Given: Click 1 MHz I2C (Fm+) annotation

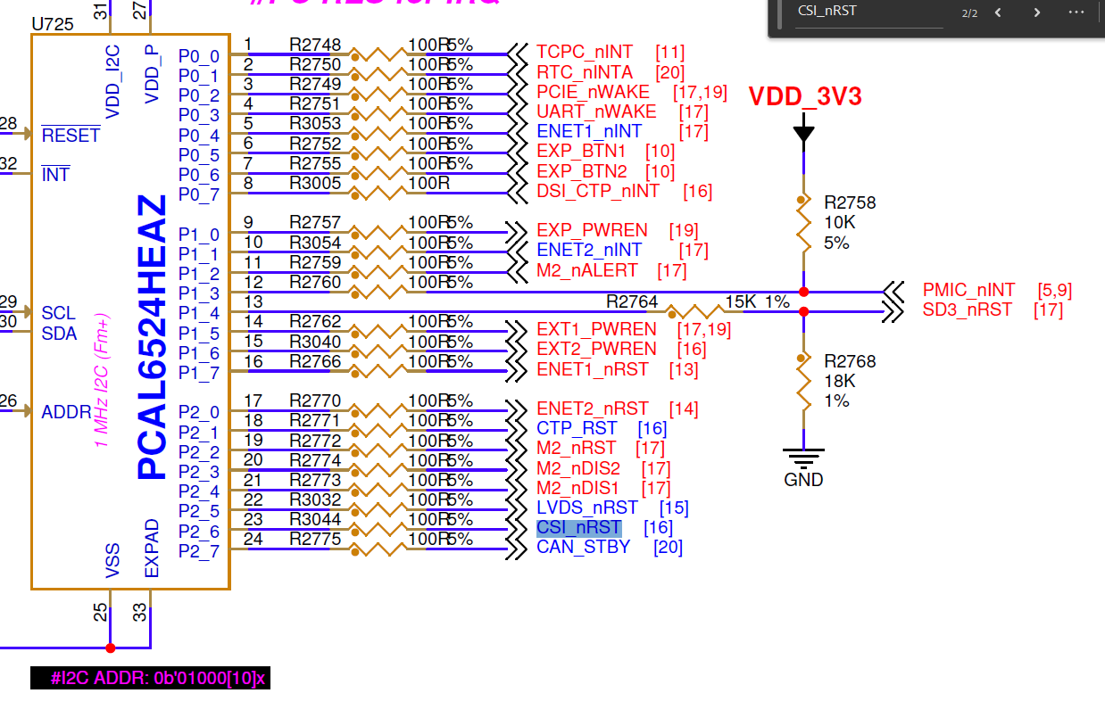Looking at the screenshot, I should (102, 378).
